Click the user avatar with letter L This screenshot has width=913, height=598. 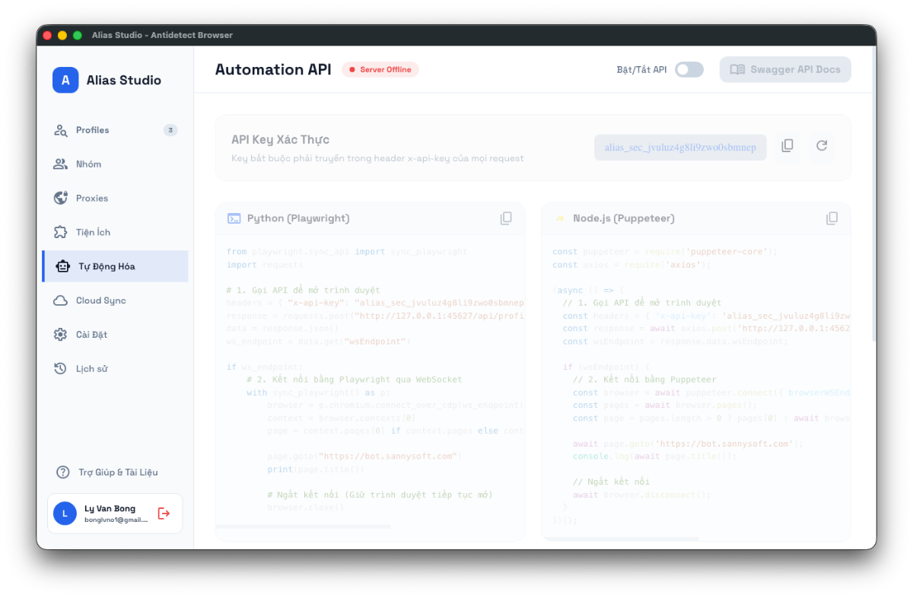pos(65,514)
